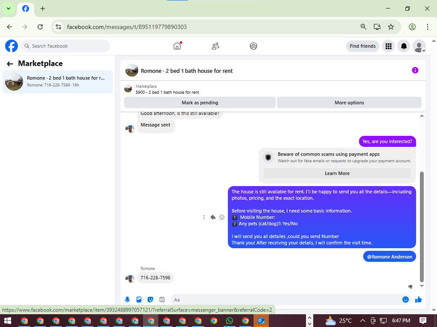Image resolution: width=437 pixels, height=327 pixels.
Task: Open the Windows notification center
Action: (423, 321)
